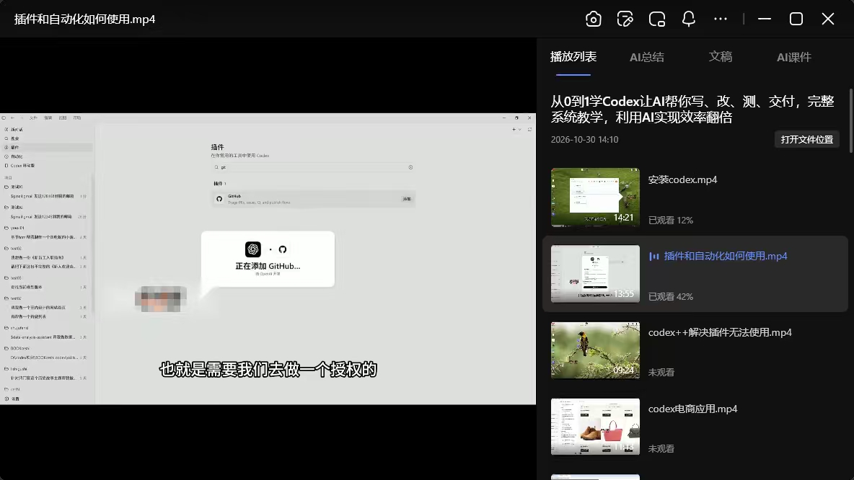Open the note-taking pencil icon in the title bar
Image resolution: width=854 pixels, height=480 pixels.
(x=625, y=19)
